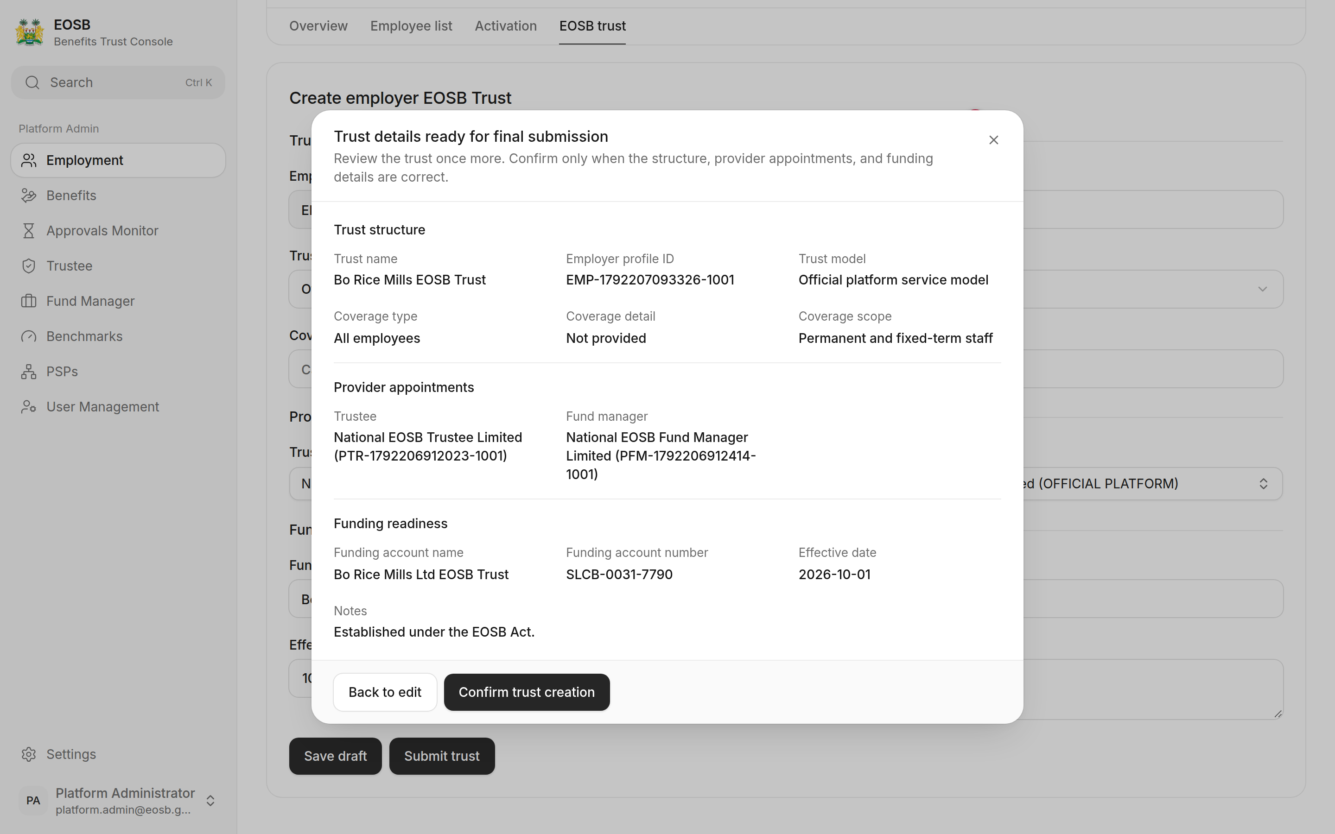Open User Management in sidebar

(118, 407)
